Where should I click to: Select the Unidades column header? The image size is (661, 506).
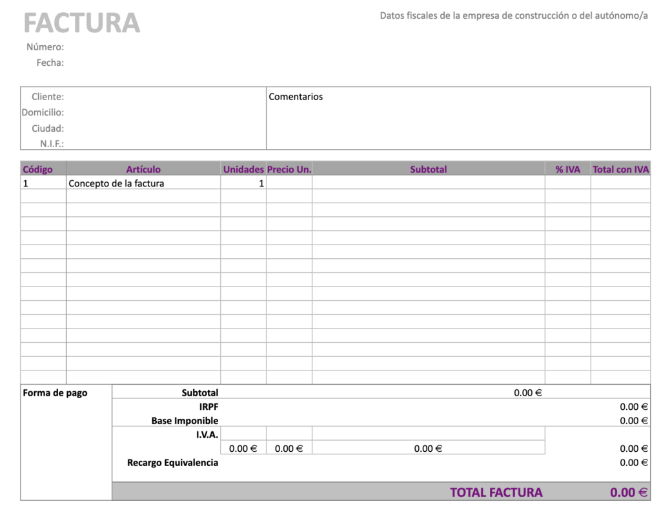(x=243, y=168)
